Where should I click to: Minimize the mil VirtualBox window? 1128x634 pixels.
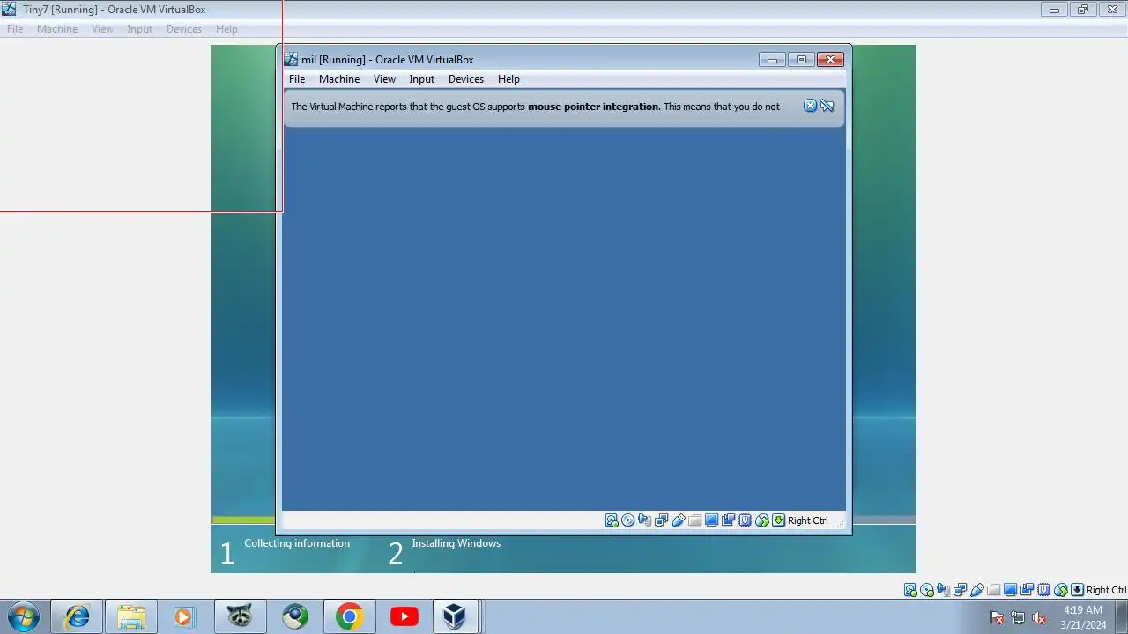[x=772, y=60]
